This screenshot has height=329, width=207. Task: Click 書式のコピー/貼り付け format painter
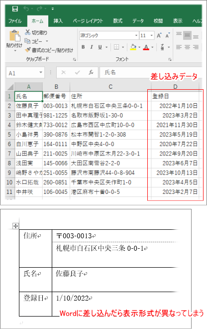[49, 50]
